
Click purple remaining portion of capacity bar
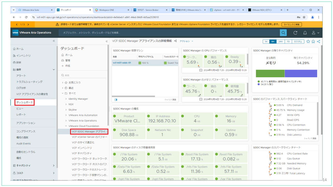301,73
